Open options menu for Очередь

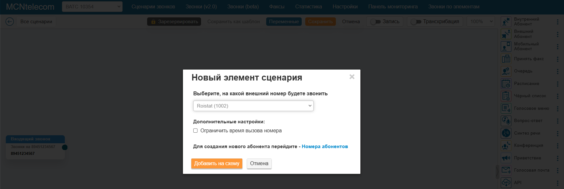[558, 71]
